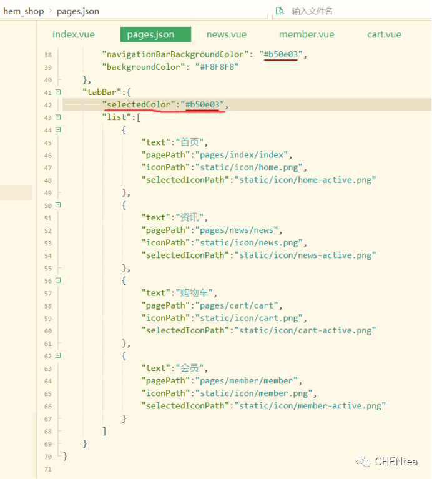The width and height of the screenshot is (432, 479).
Task: Click hem_shop in the breadcrumb path
Action: click(x=24, y=11)
